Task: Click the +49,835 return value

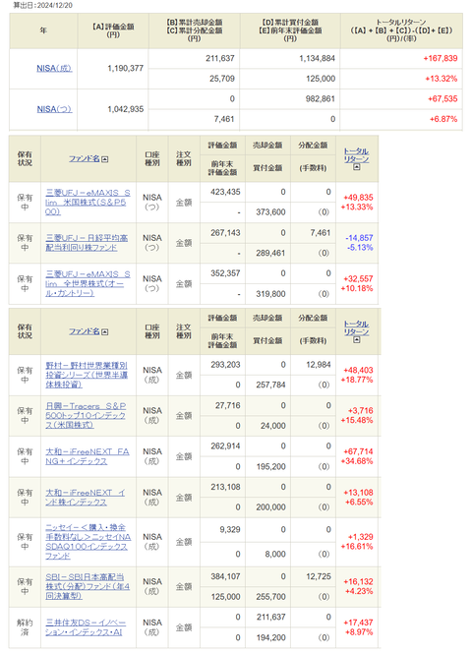Action: (358, 198)
